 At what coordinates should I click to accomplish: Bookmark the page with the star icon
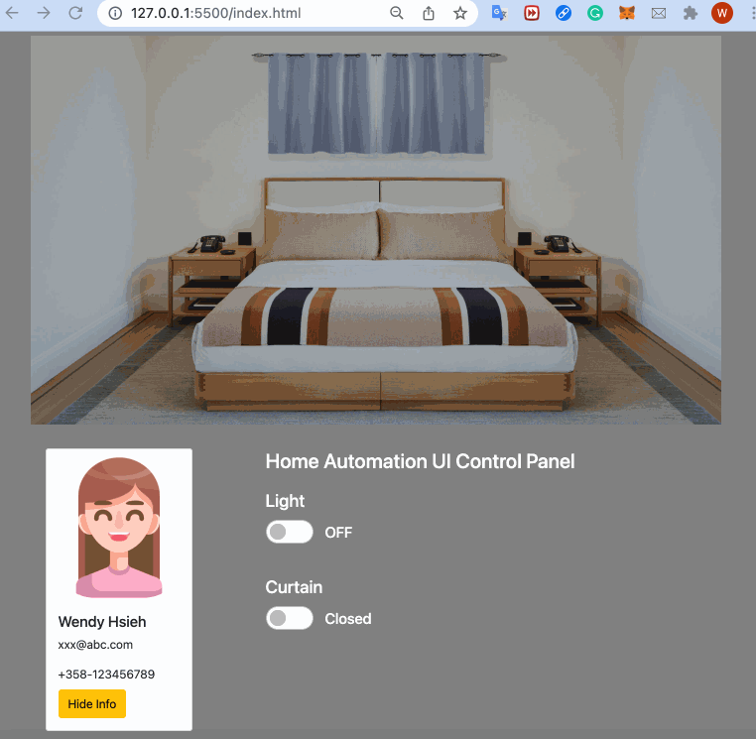coord(460,13)
